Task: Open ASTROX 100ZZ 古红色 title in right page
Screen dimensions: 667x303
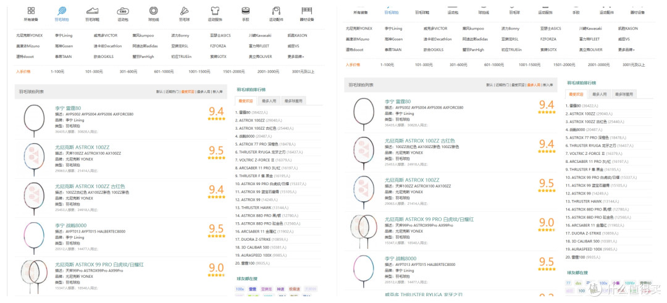Action: coord(420,141)
